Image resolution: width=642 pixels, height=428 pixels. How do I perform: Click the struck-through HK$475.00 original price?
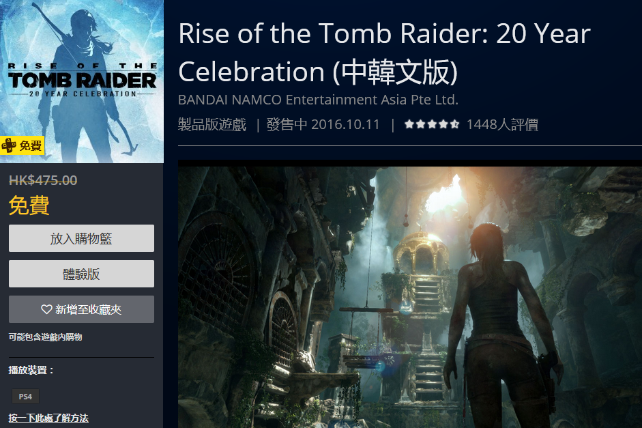point(43,180)
